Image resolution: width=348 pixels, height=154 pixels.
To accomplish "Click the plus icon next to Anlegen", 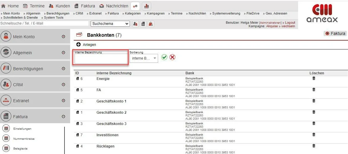I will (78, 44).
